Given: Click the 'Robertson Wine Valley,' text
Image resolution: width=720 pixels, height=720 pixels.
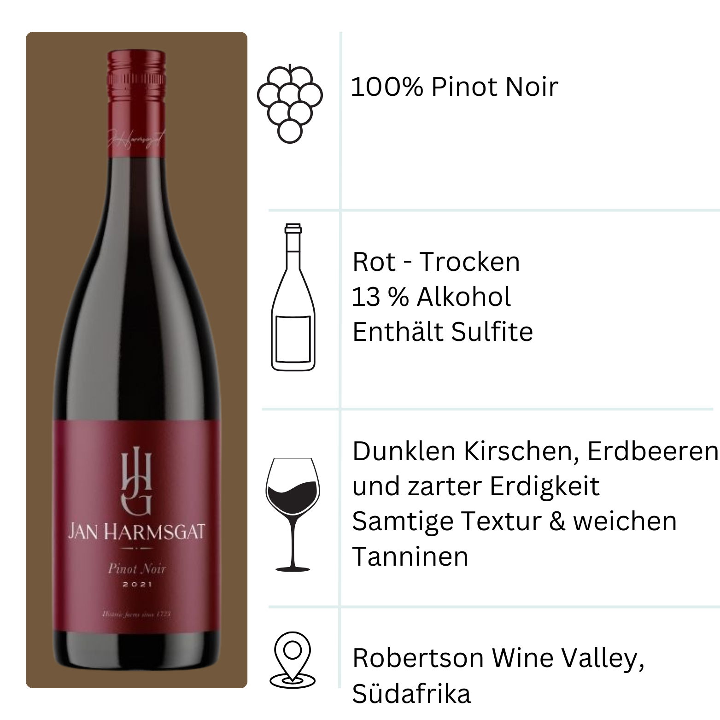Looking at the screenshot, I should pyautogui.click(x=498, y=658).
